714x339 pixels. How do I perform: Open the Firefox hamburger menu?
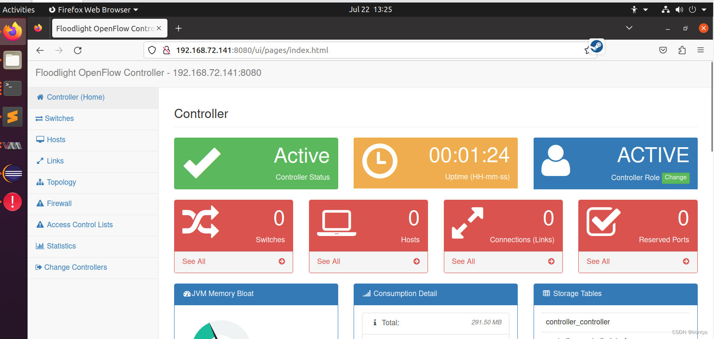click(x=701, y=50)
